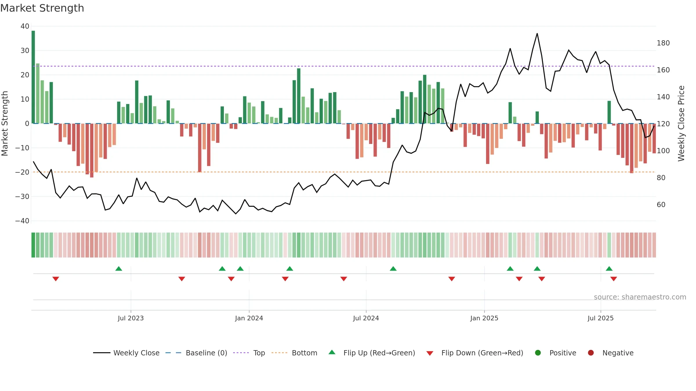Toggle the Baseline (0) legend entry
The height and width of the screenshot is (391, 696).
[196, 353]
